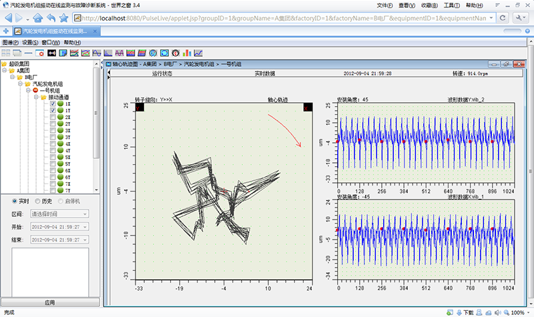Collapse the 一号机组 tree node

pos(28,91)
